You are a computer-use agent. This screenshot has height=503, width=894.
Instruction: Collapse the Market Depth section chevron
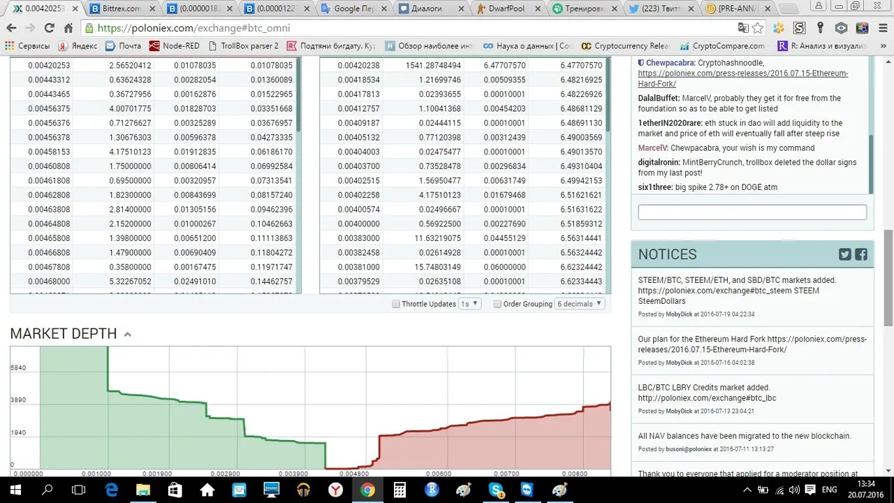click(x=127, y=335)
